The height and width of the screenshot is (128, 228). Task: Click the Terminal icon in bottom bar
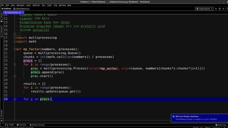pyautogui.click(x=18, y=125)
